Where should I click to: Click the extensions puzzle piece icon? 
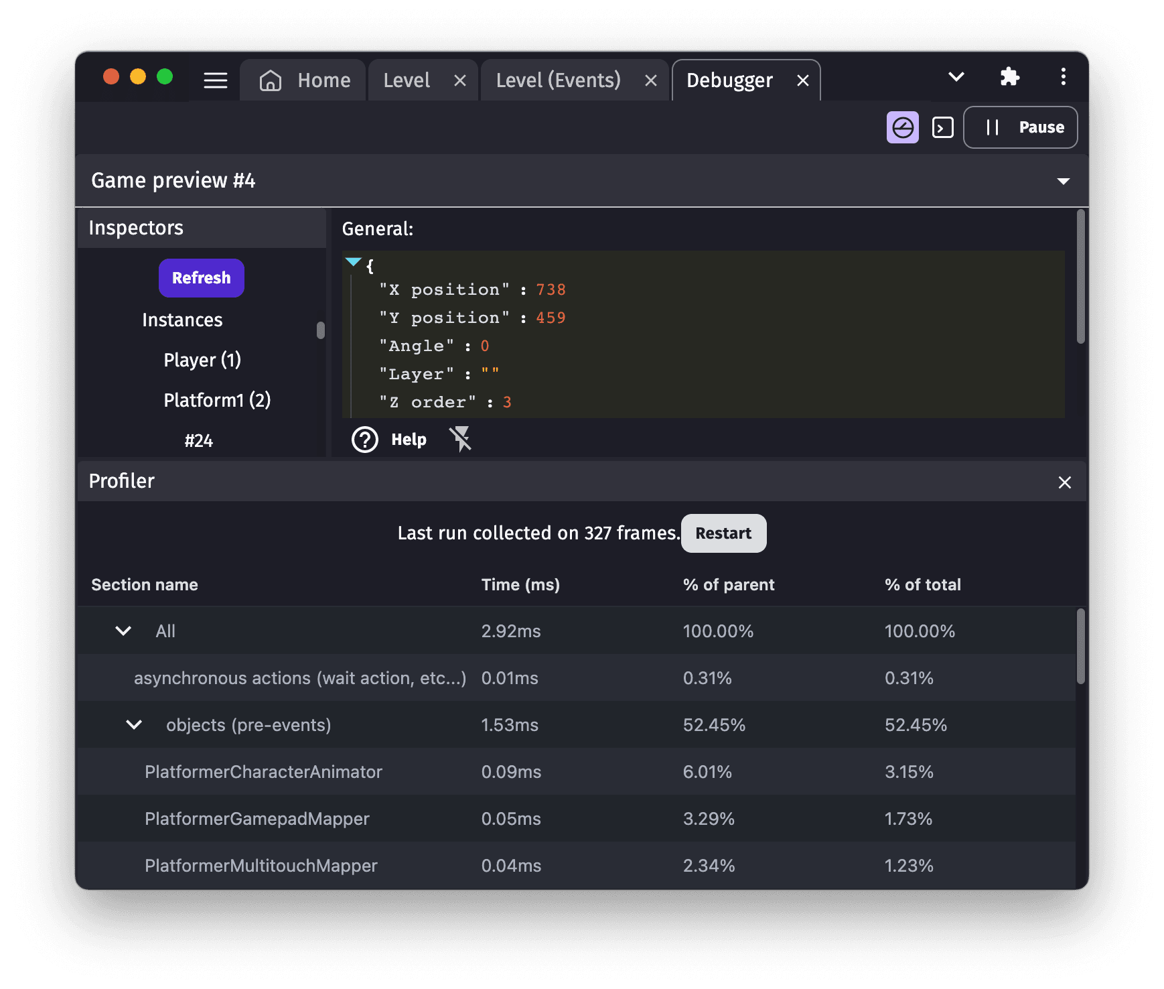coord(1009,77)
